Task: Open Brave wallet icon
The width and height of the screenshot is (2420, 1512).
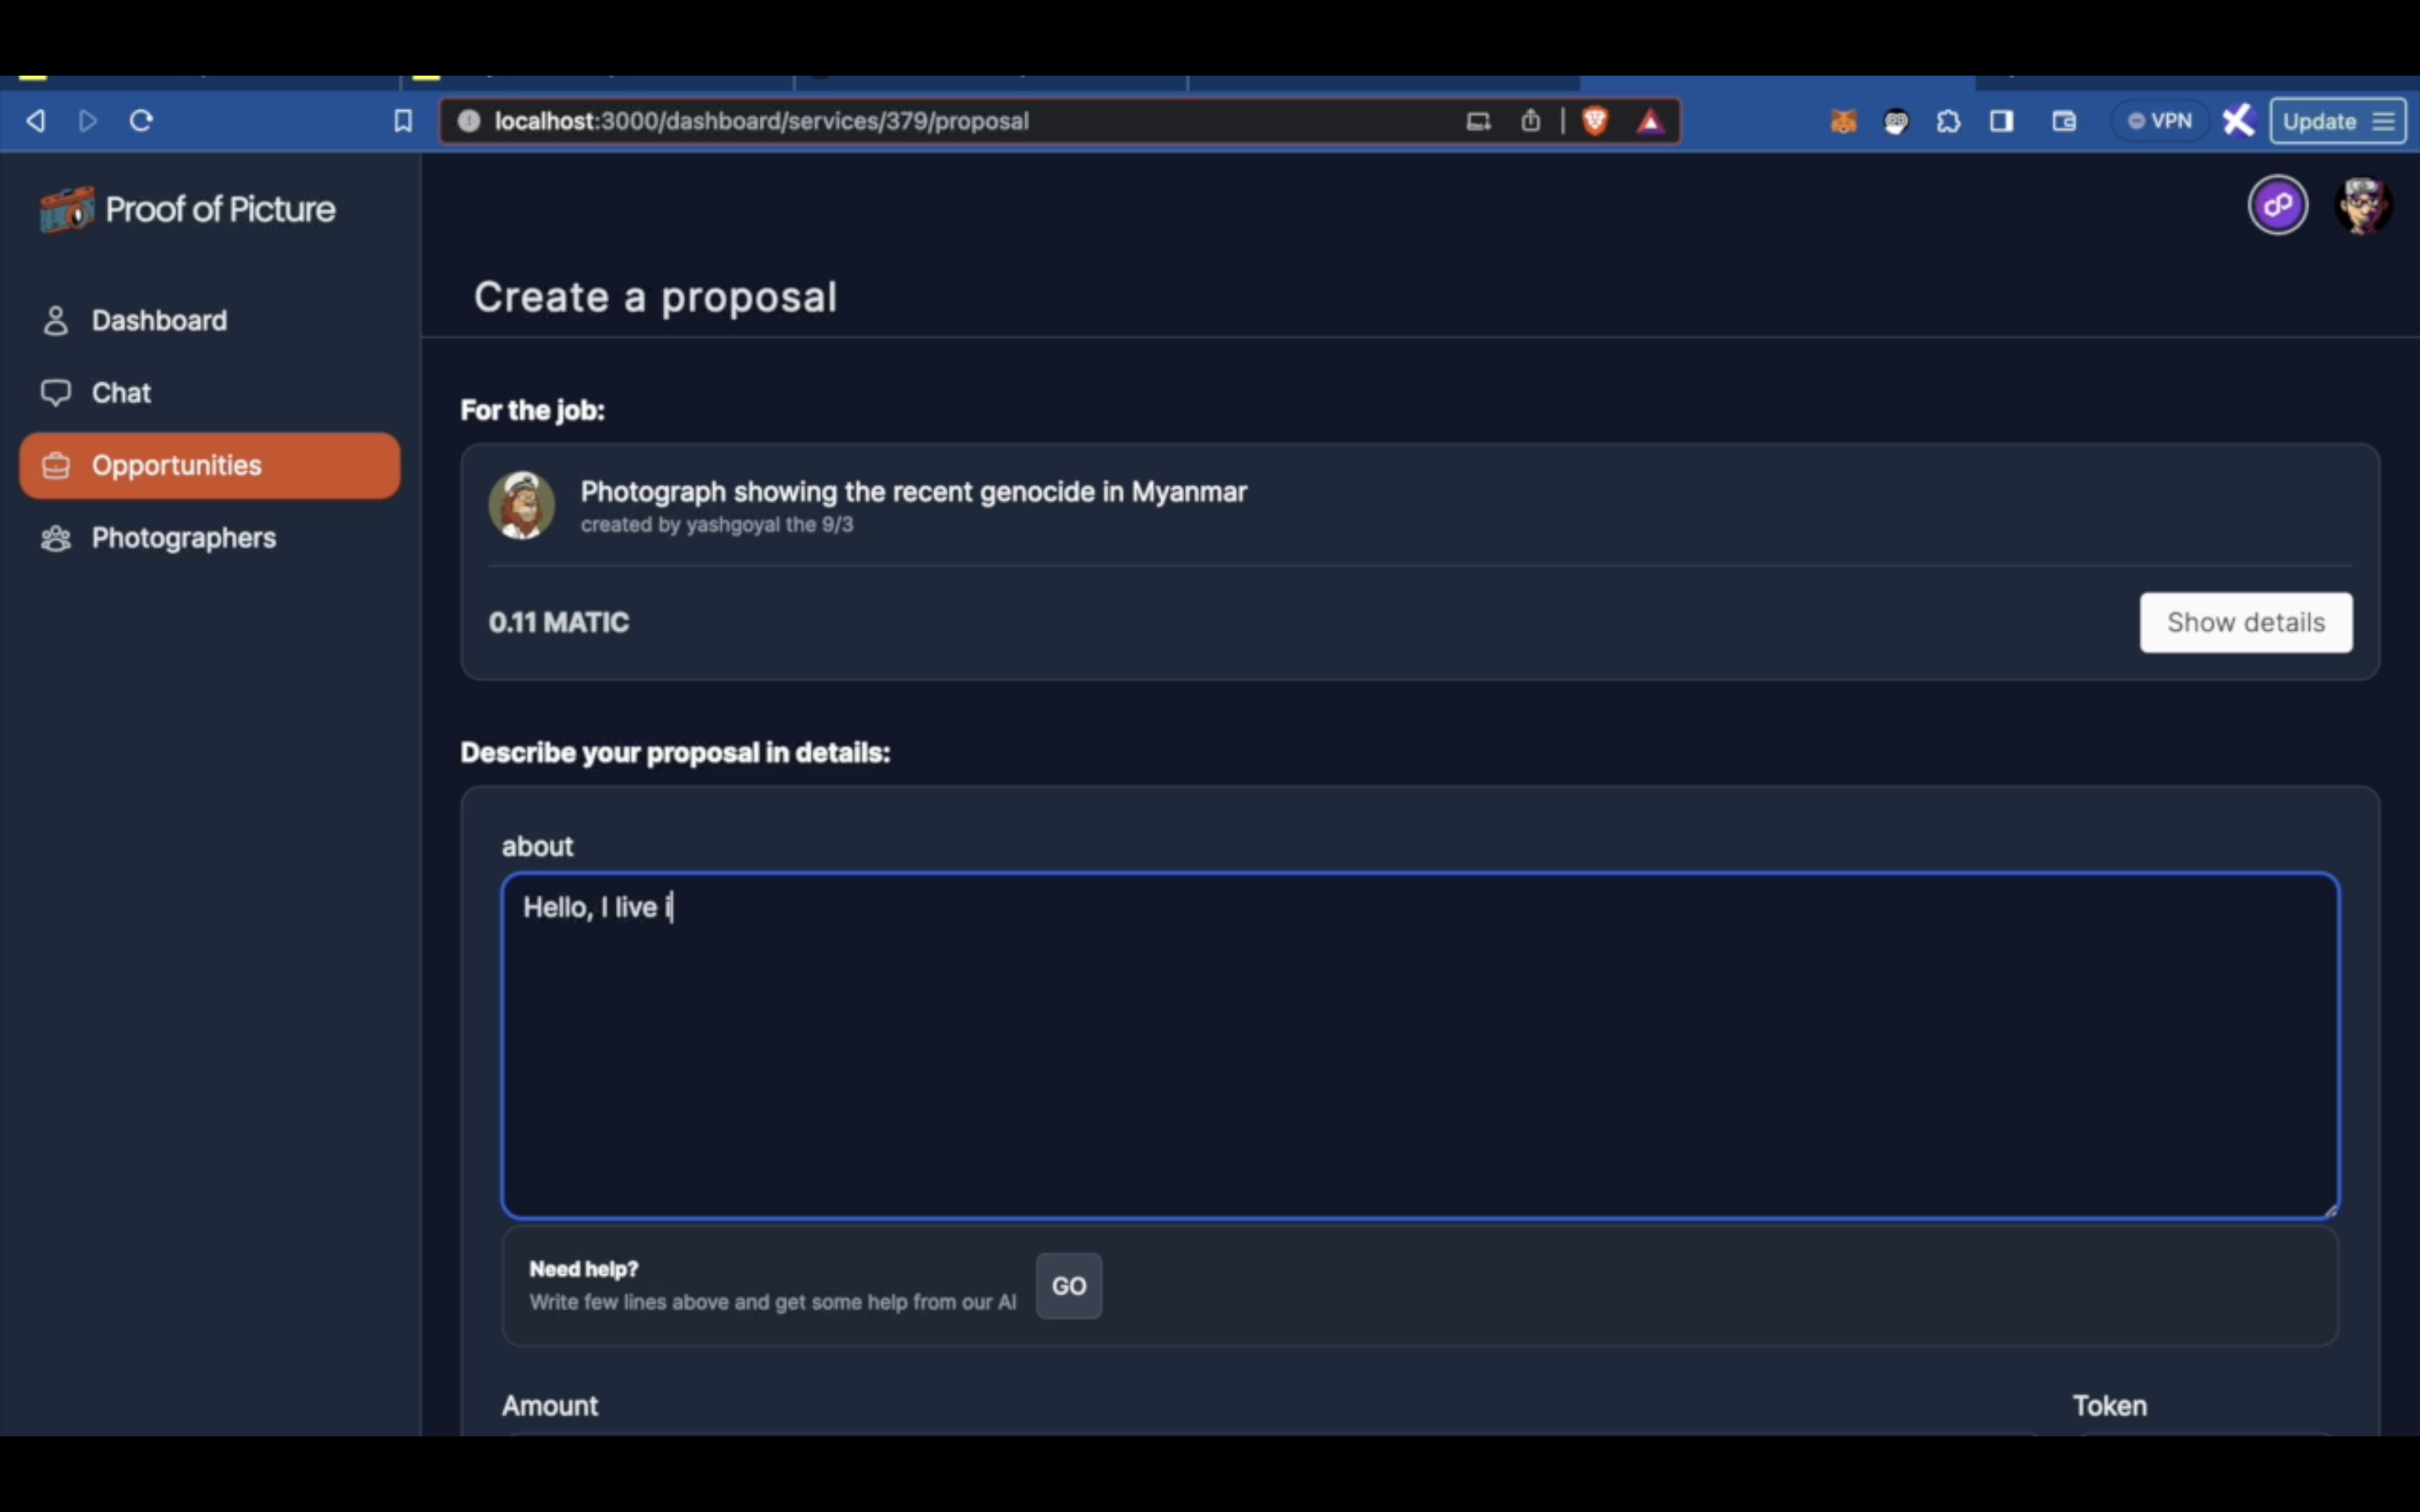Action: click(x=2064, y=121)
